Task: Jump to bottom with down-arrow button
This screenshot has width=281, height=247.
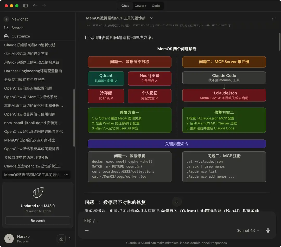Action: point(177,202)
